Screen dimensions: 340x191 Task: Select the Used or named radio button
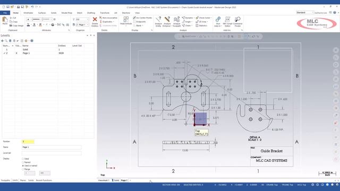tap(23, 166)
